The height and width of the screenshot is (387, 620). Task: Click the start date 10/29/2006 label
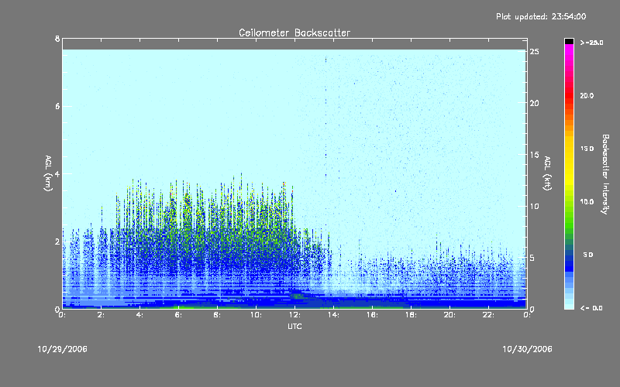(x=63, y=349)
